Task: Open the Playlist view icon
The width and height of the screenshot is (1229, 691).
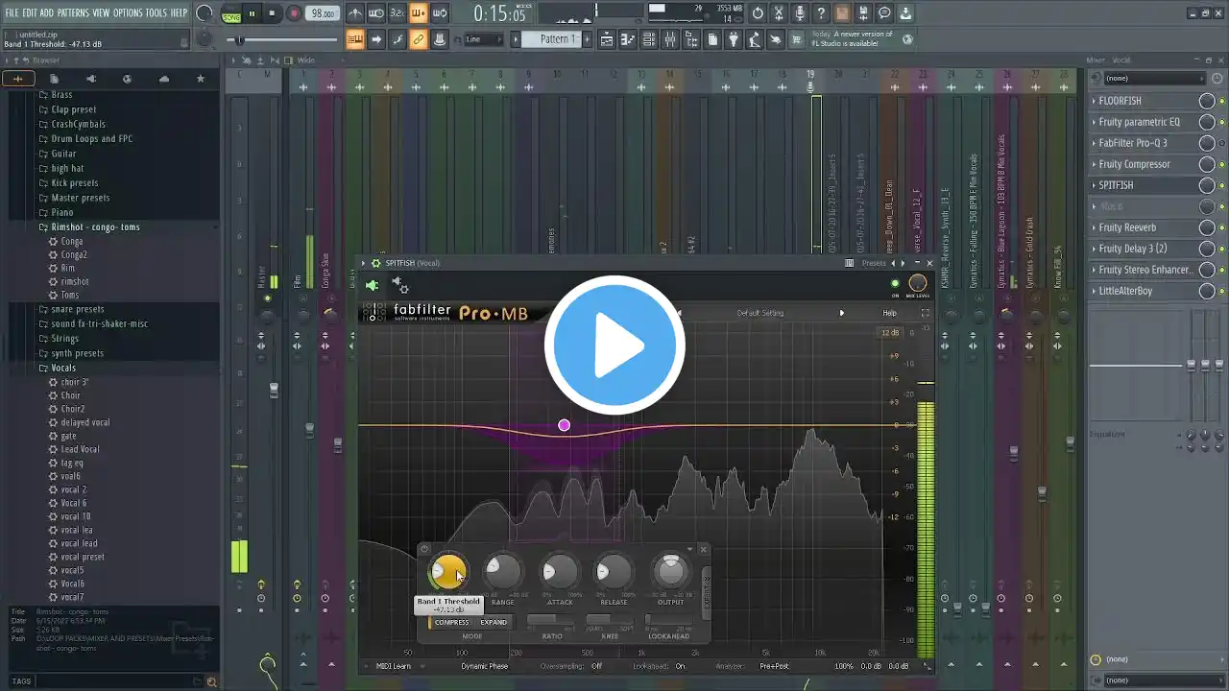Action: coord(607,39)
